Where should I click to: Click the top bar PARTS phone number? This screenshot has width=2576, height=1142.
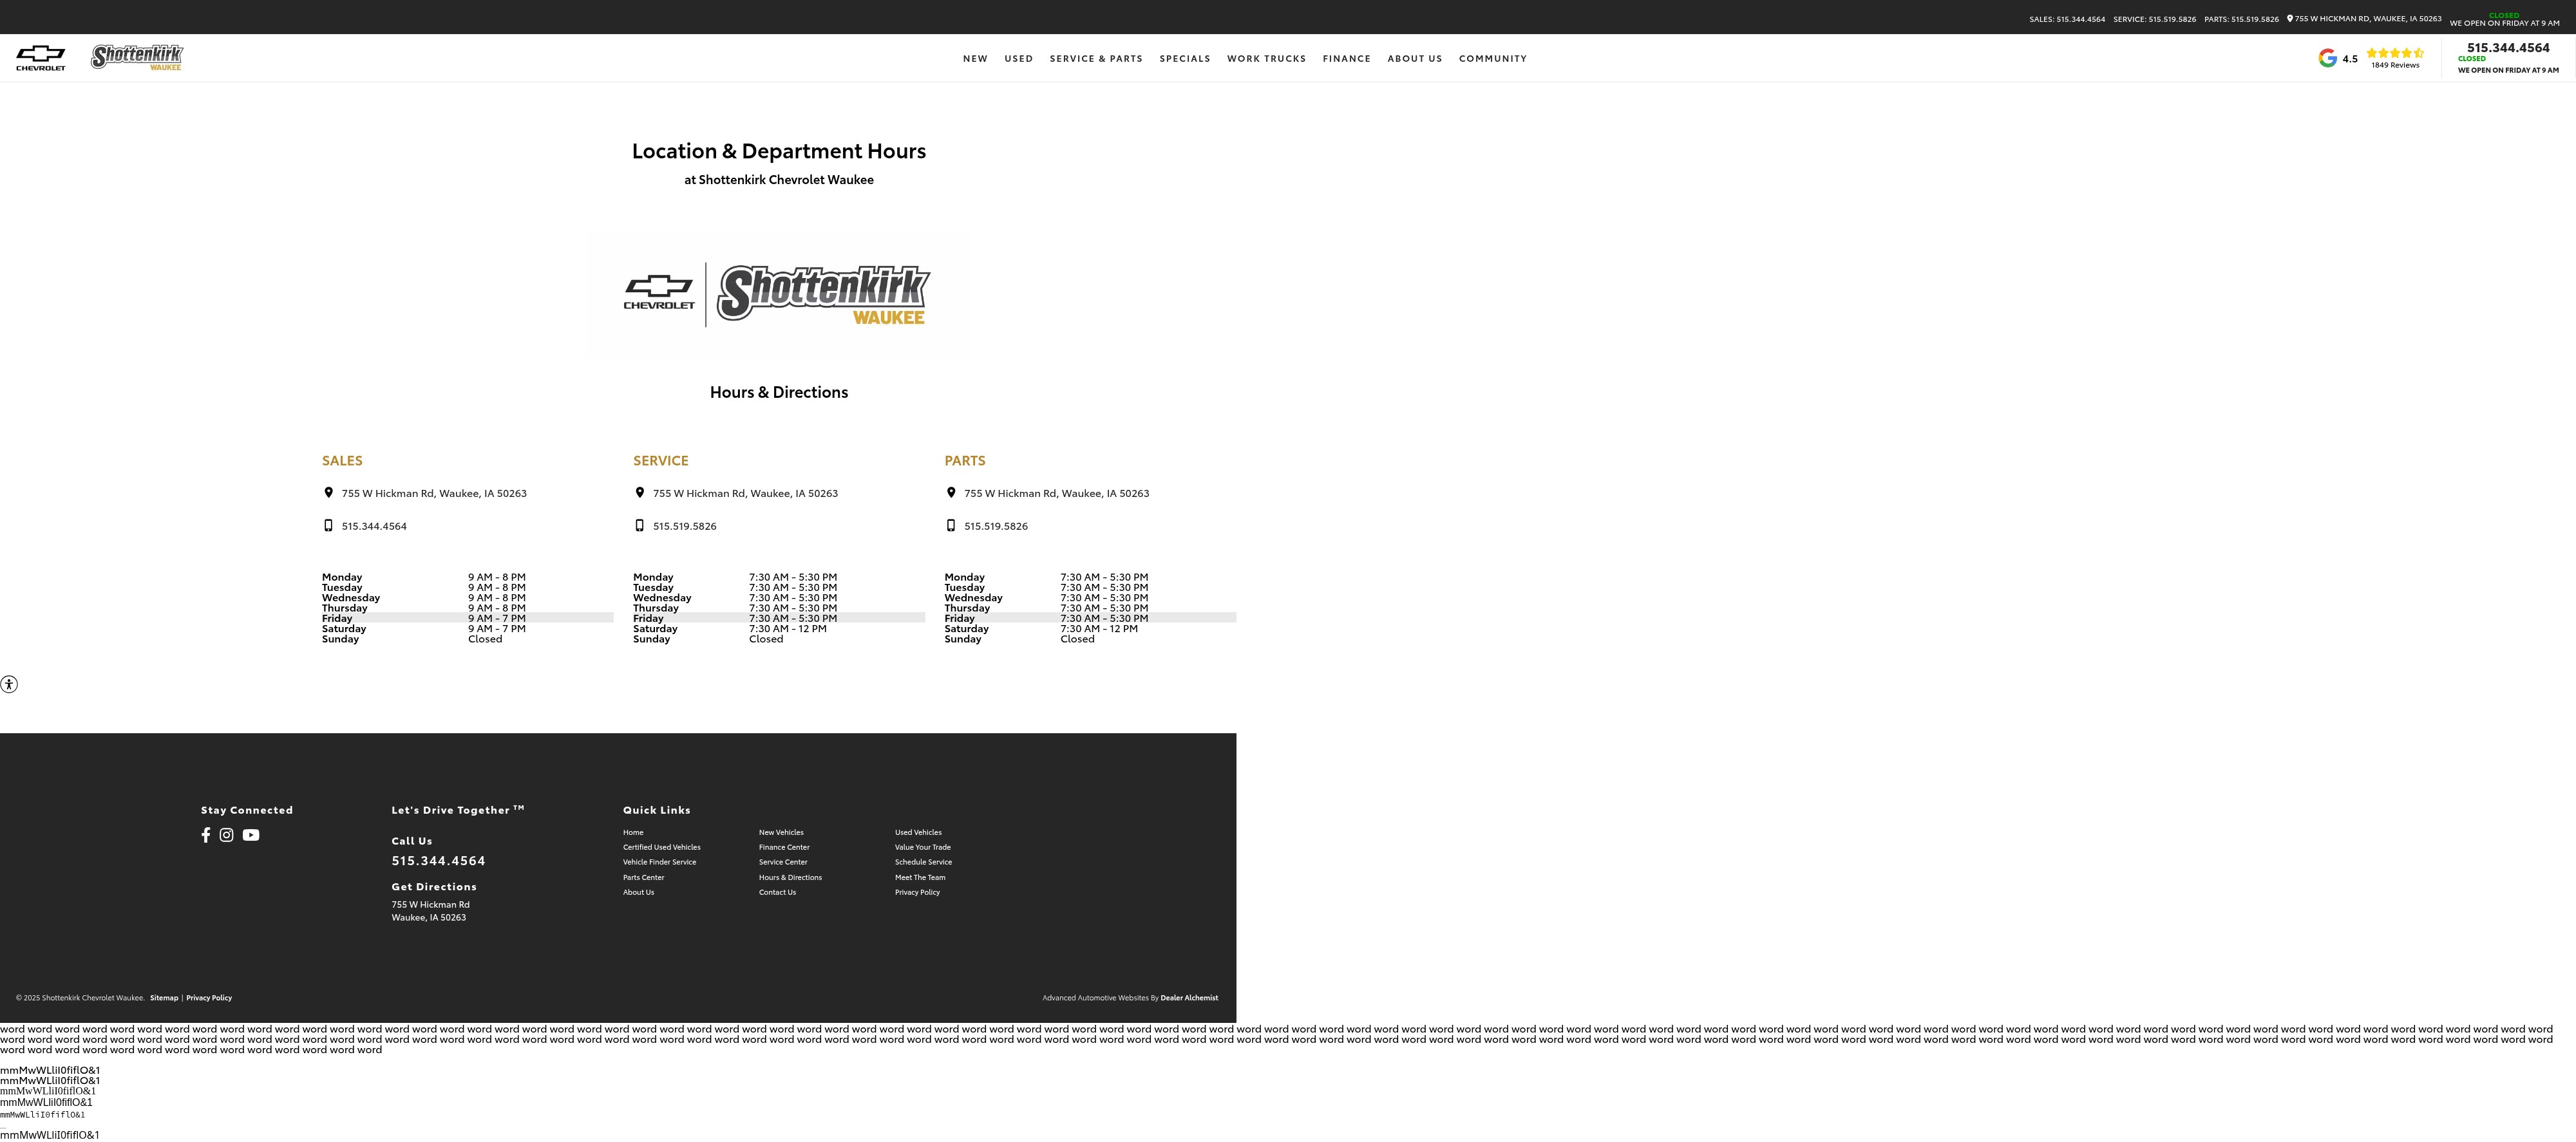(2242, 19)
